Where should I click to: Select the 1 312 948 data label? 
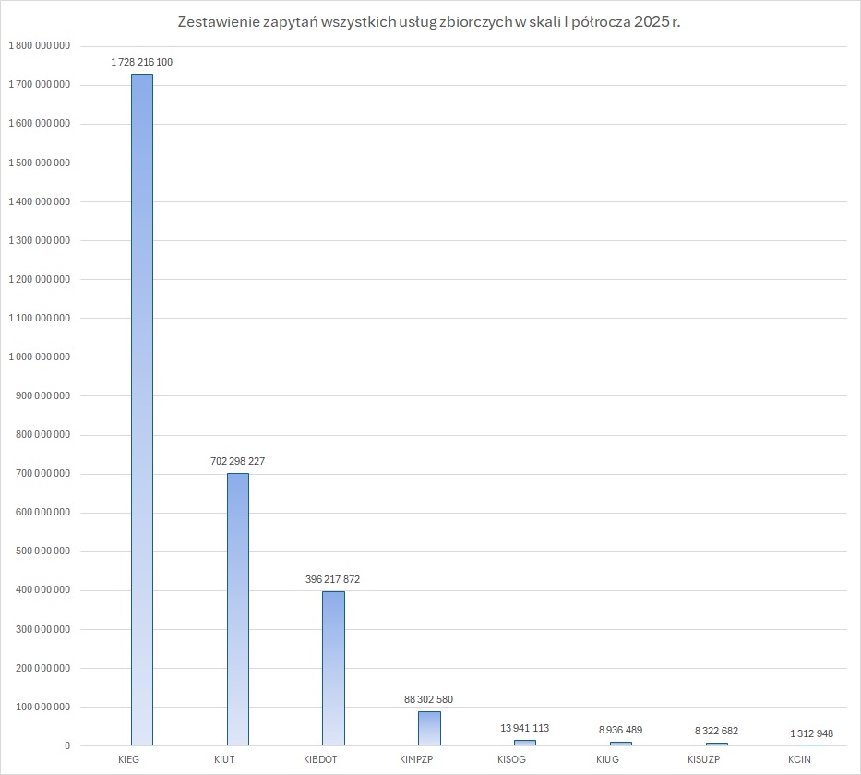(x=811, y=733)
